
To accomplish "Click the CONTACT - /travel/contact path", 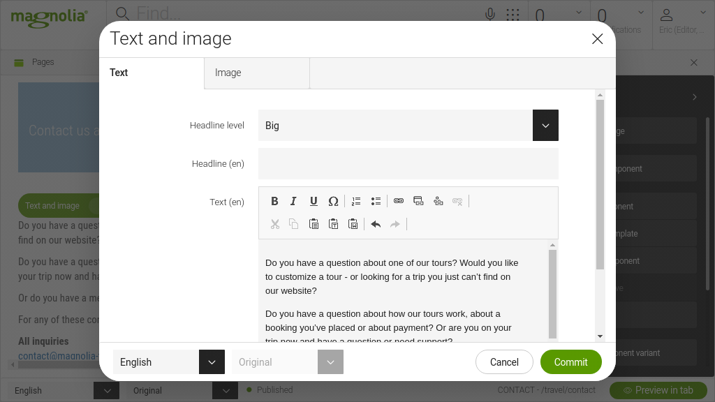I will pos(546,390).
